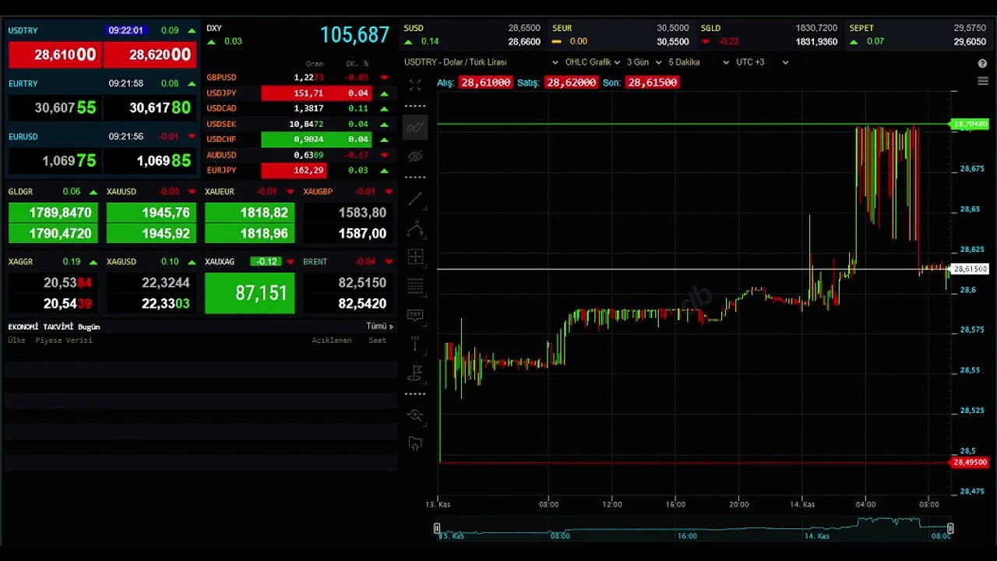This screenshot has height=561, width=997.
Task: Click the red 28,49500 low price label
Action: pyautogui.click(x=970, y=462)
